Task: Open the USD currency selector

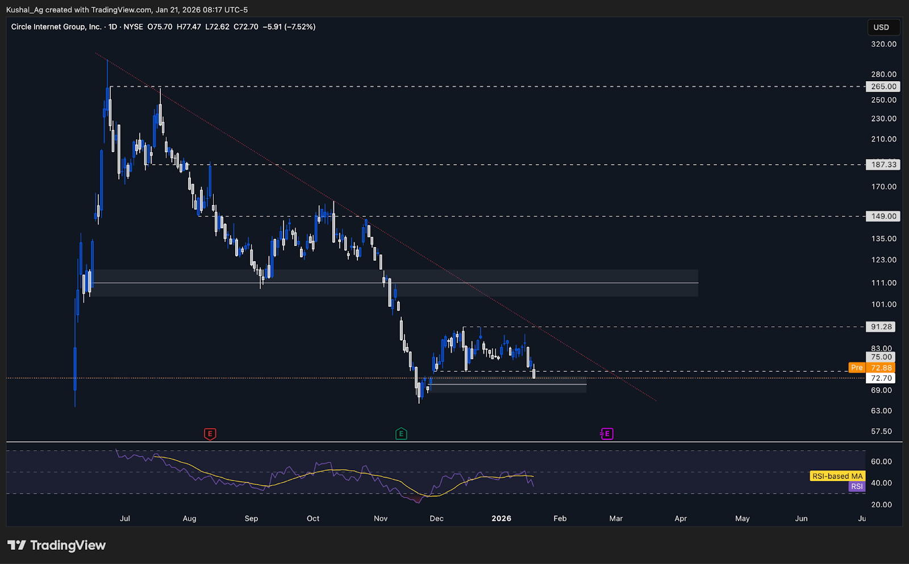Action: pyautogui.click(x=881, y=27)
